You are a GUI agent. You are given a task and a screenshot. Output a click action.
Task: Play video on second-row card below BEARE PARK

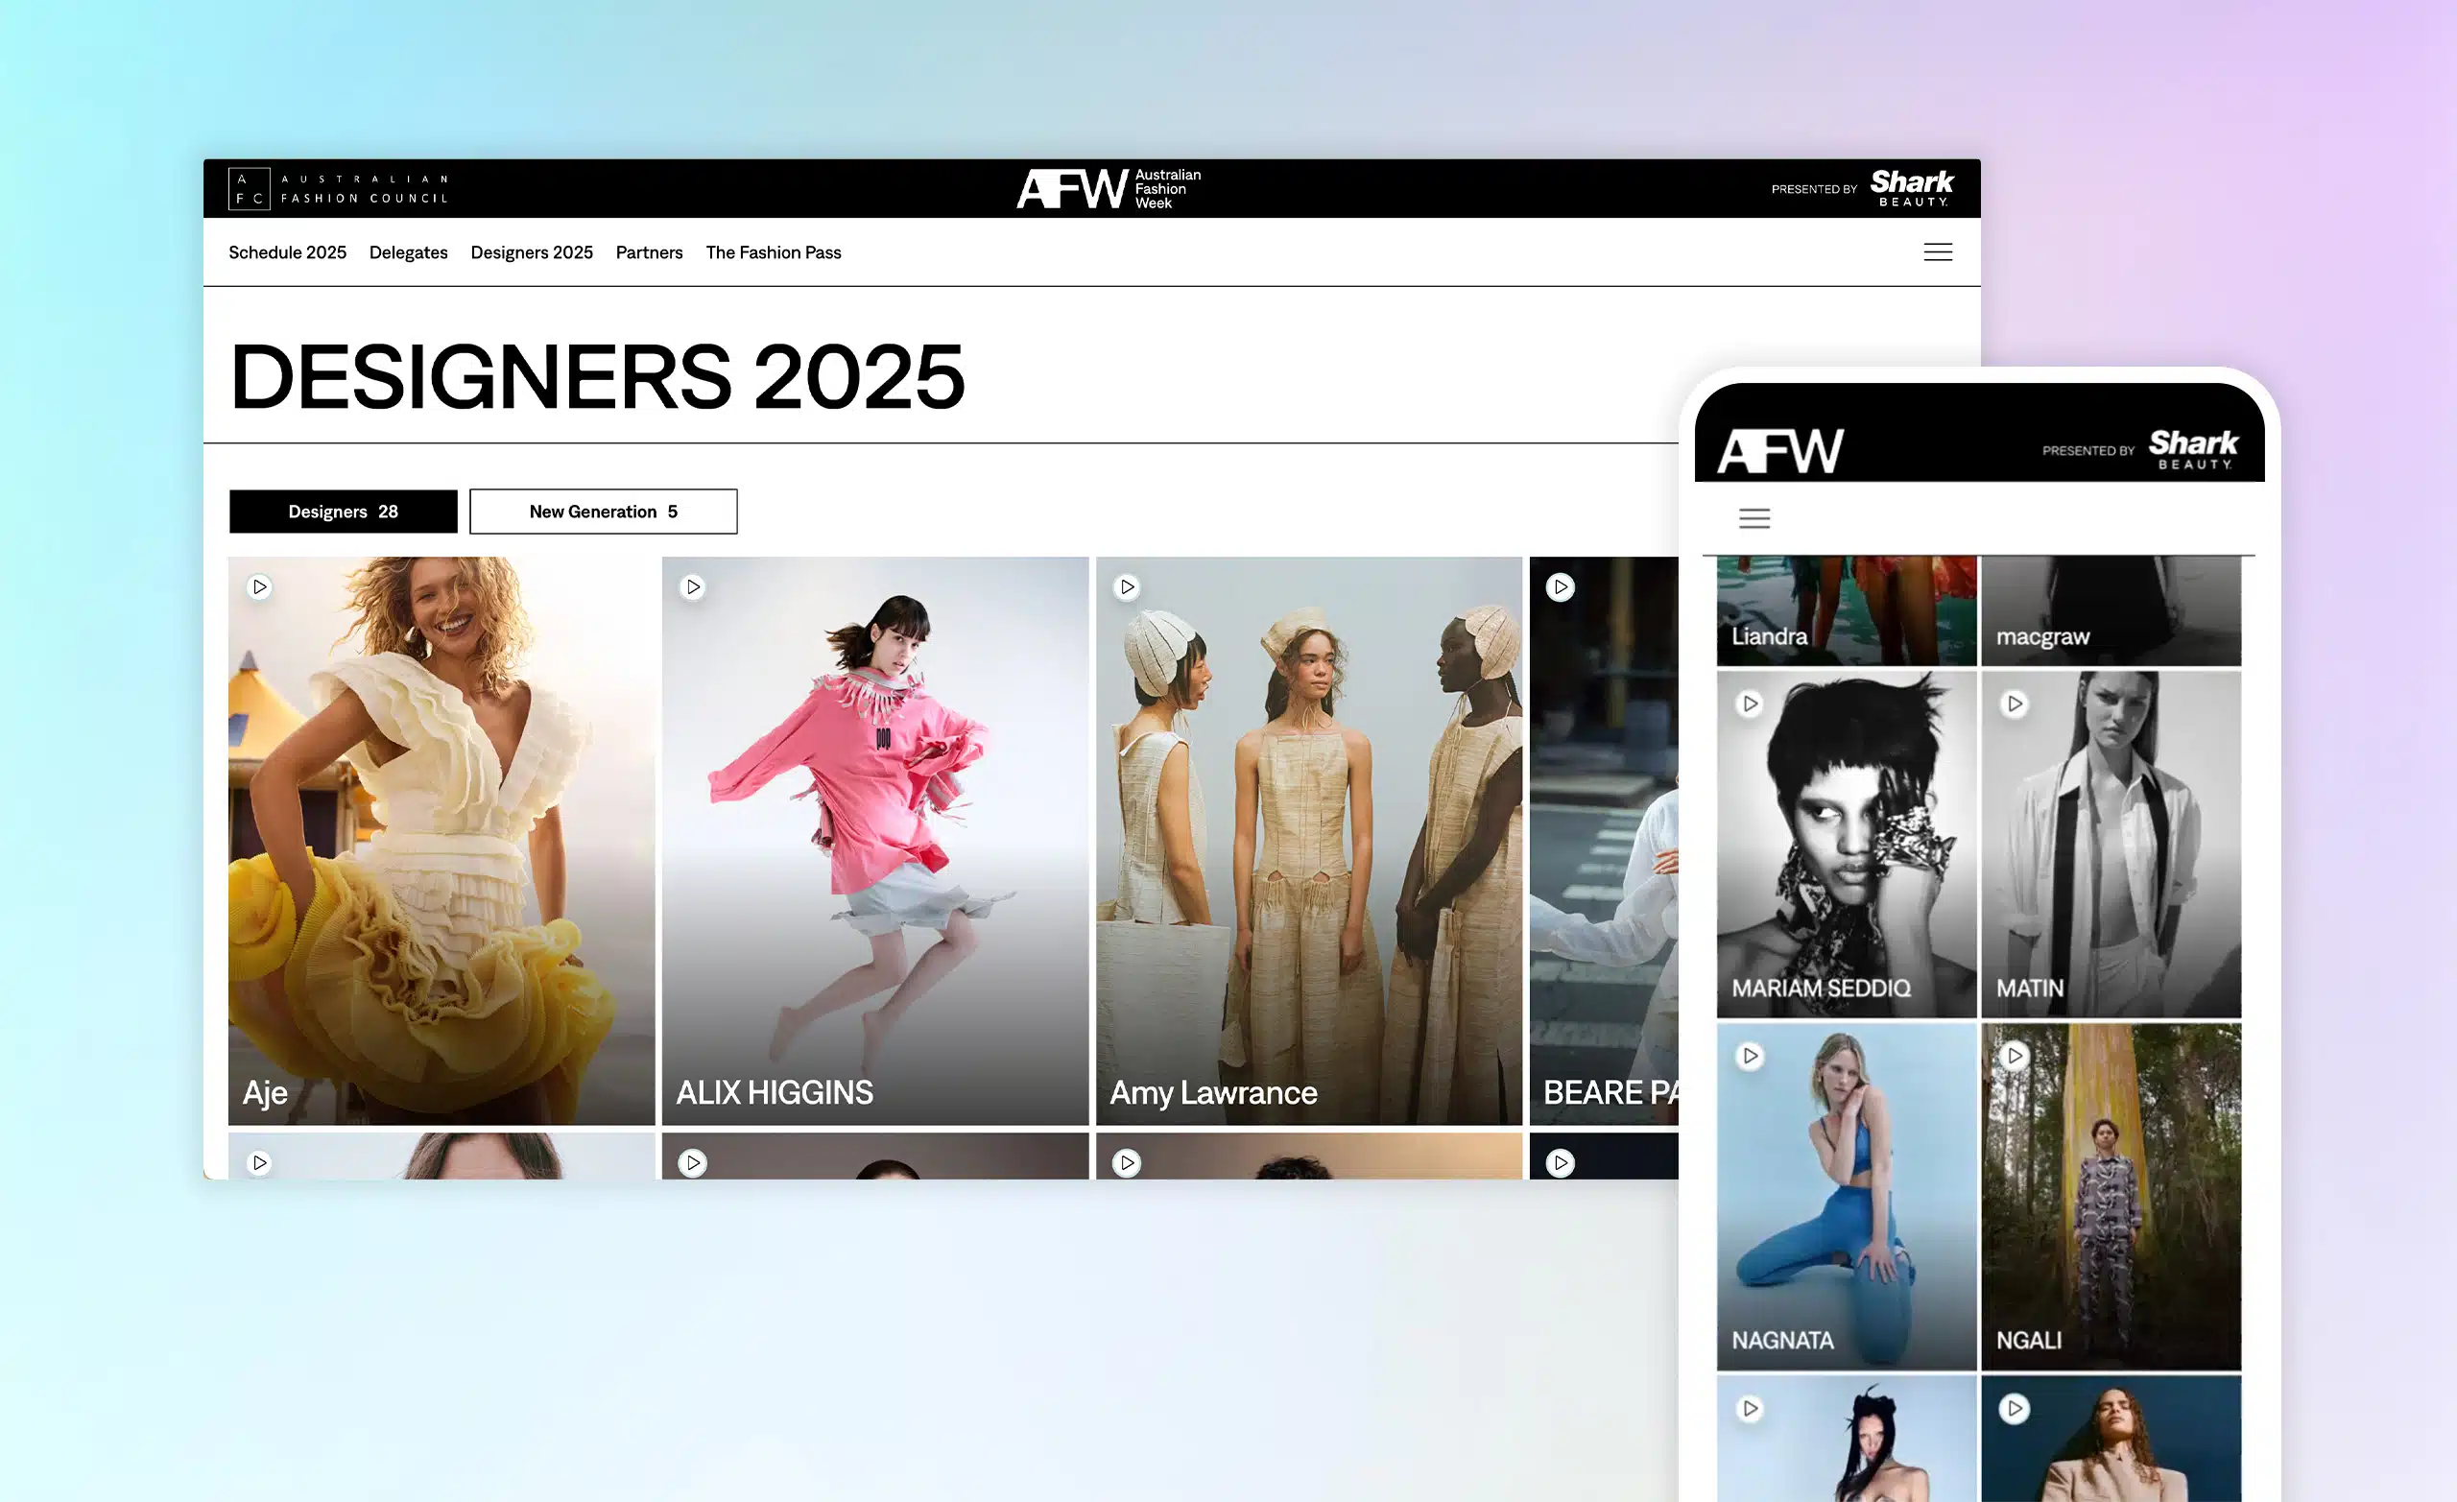pos(1561,1163)
